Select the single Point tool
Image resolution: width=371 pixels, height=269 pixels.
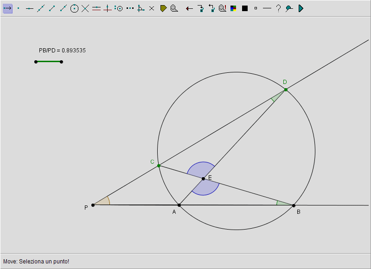(19, 8)
